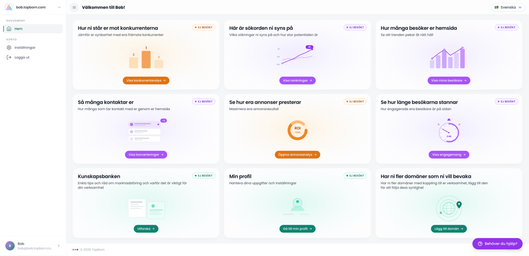Click Ej besökt badge on Kunskapsbanken card
Viewport: 529px width, 256px height.
click(204, 175)
